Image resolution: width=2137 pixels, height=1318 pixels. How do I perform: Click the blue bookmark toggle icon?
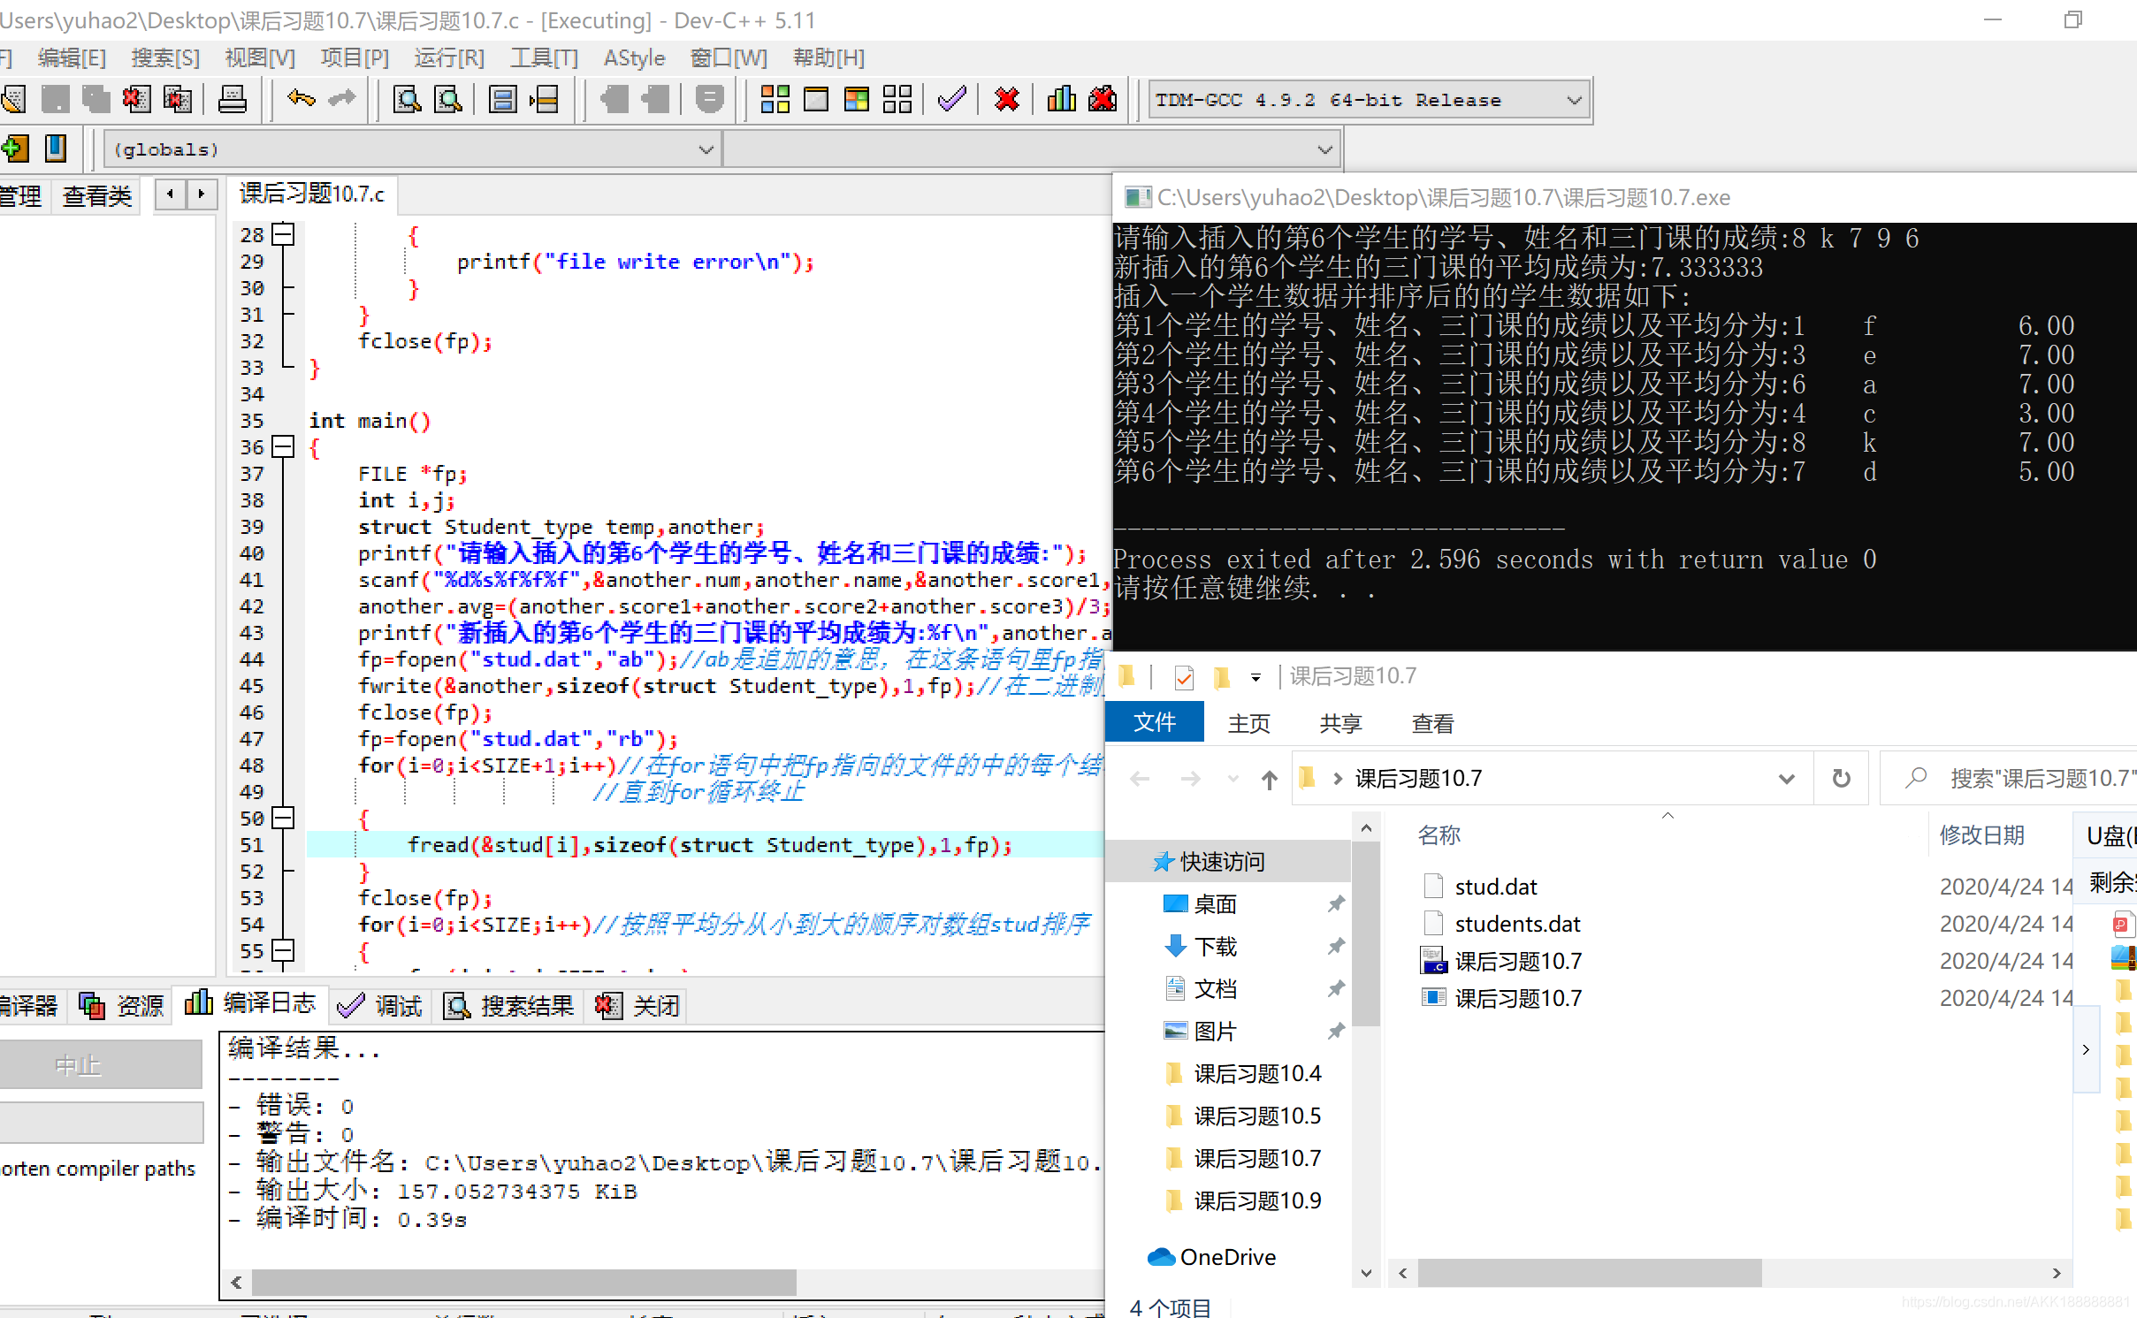56,149
